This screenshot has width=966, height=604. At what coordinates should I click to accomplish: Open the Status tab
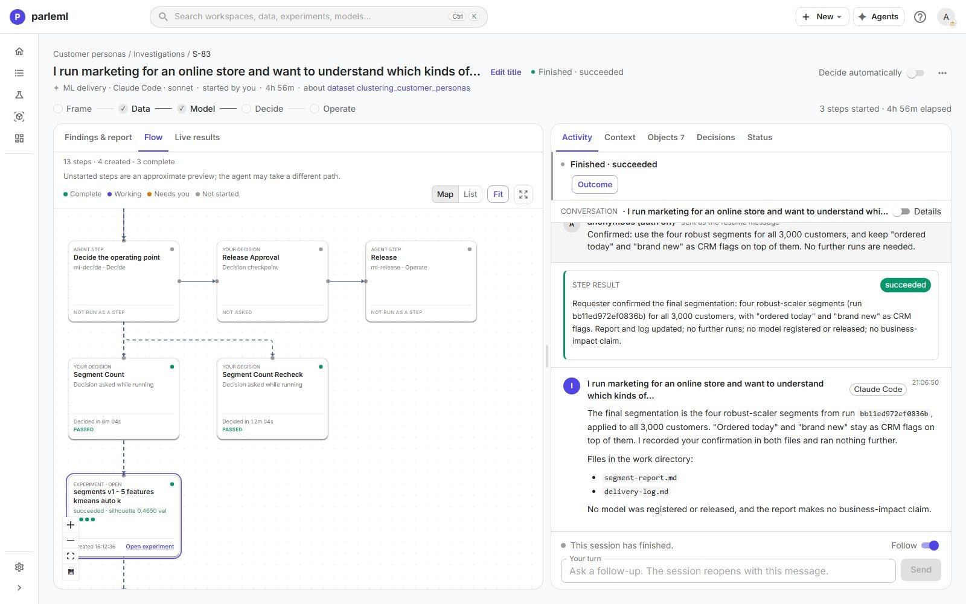pyautogui.click(x=760, y=138)
